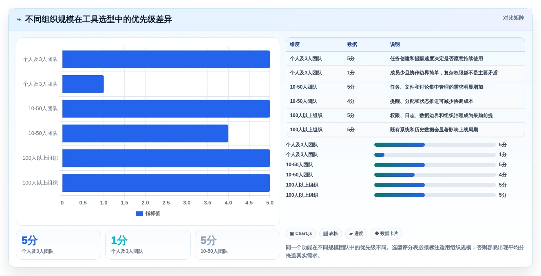Viewport: 541px width, 276px height.
Task: Click the blue 指标值 legend color box
Action: pos(139,213)
